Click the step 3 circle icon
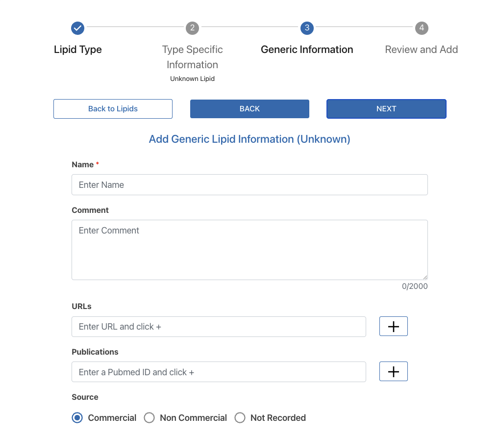 (307, 28)
